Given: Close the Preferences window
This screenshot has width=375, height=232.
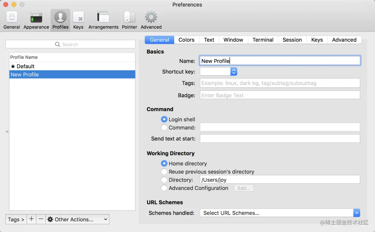Looking at the screenshot, I should click(6, 5).
